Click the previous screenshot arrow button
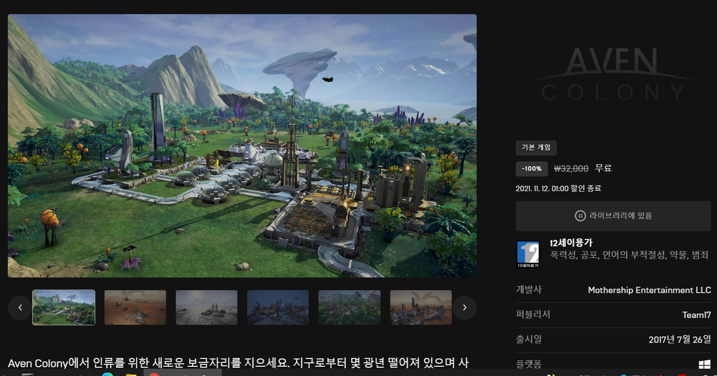This screenshot has width=717, height=376. click(x=20, y=308)
